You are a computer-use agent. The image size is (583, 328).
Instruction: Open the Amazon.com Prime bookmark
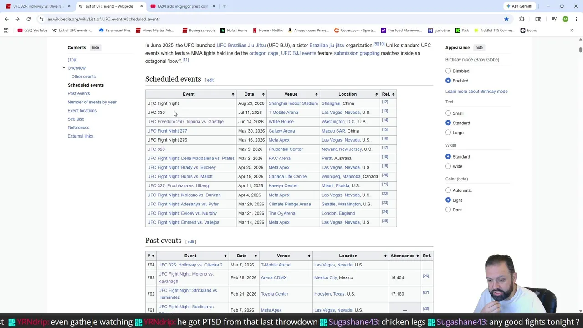point(308,31)
